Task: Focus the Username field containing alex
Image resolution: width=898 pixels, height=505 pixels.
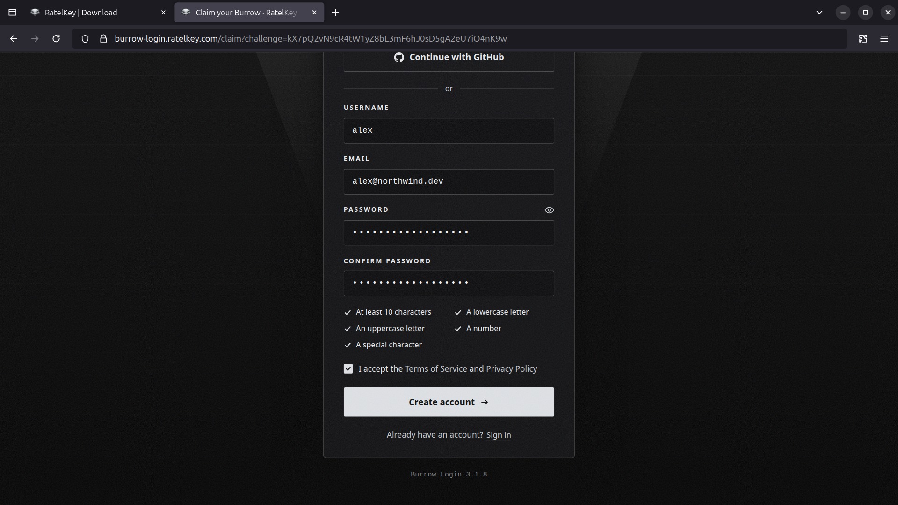Action: tap(449, 130)
